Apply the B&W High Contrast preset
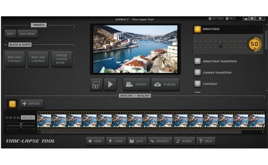The width and height of the screenshot is (268, 165). pos(15,59)
